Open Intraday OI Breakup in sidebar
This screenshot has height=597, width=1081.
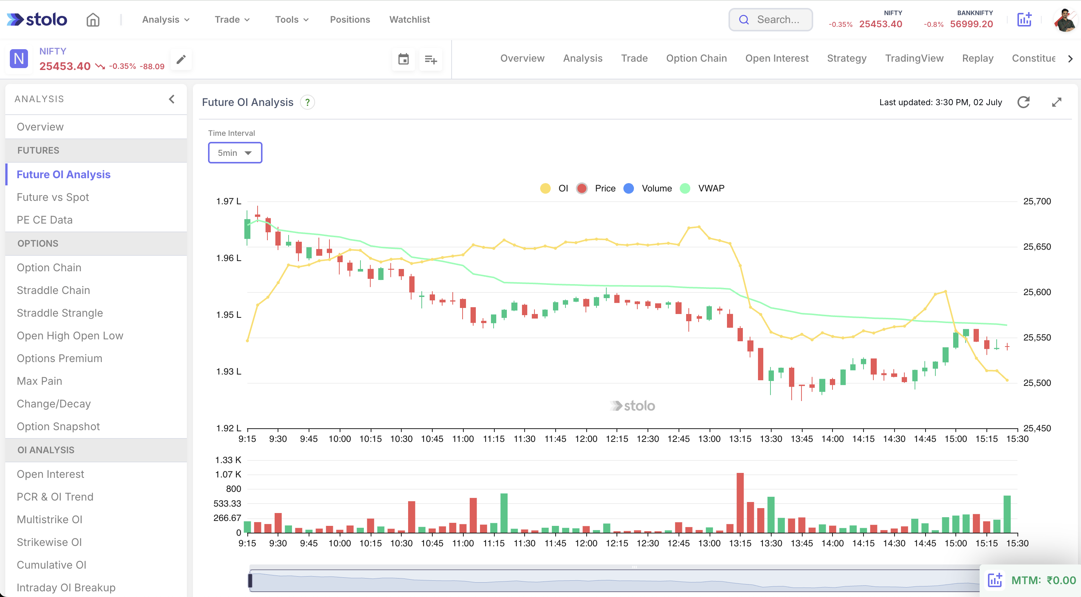pos(96,587)
